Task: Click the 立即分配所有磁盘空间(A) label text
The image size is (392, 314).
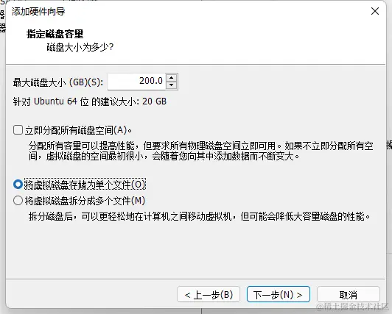Action: (x=79, y=130)
